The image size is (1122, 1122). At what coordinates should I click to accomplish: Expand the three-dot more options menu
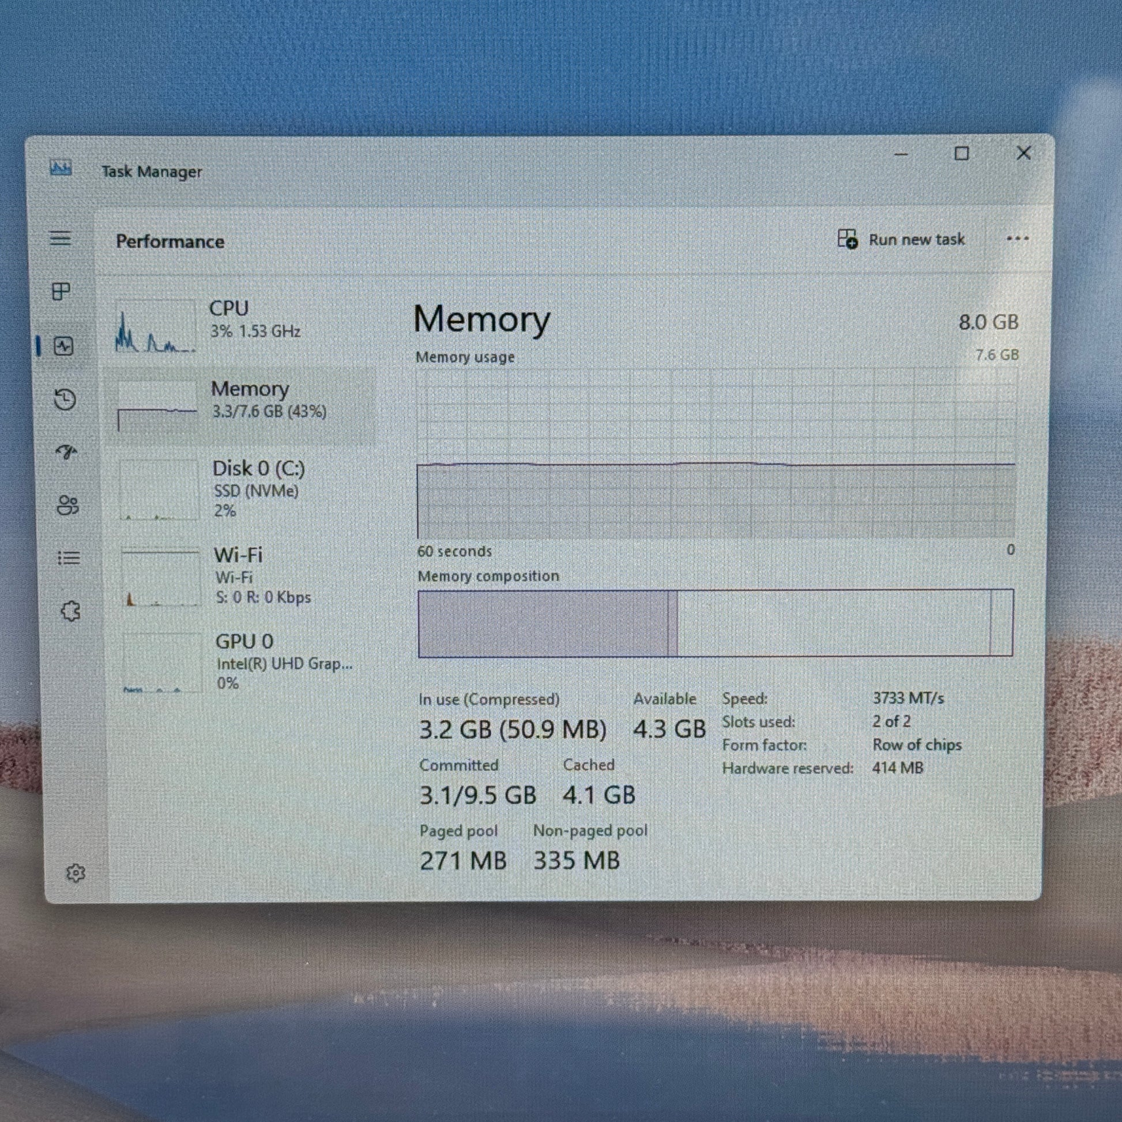[1018, 239]
